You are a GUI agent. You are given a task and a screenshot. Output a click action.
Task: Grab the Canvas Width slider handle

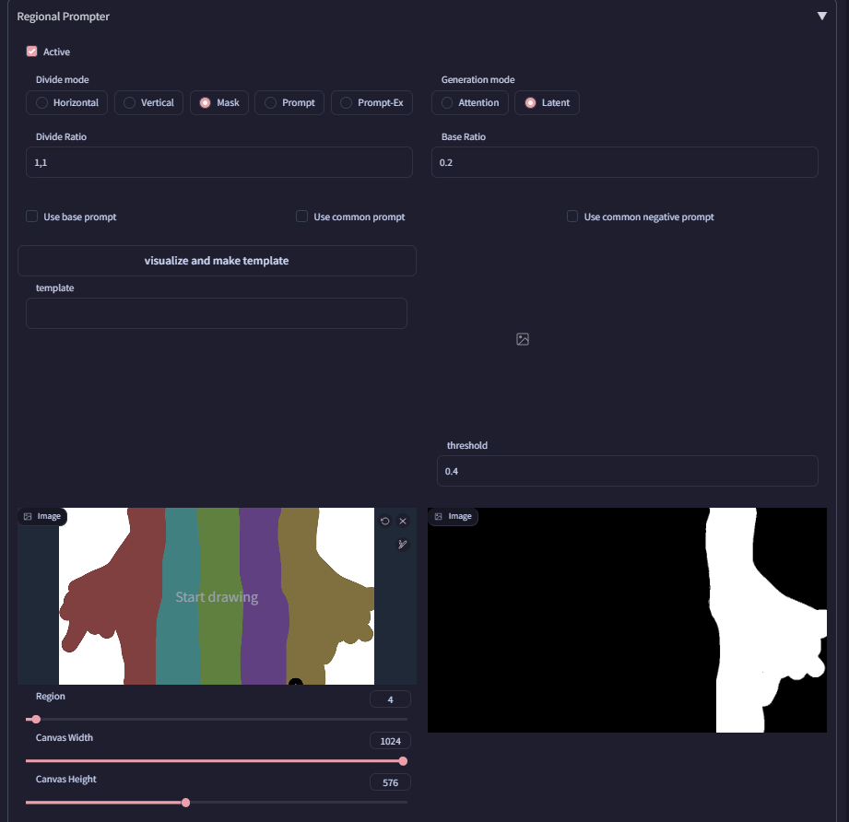click(402, 761)
